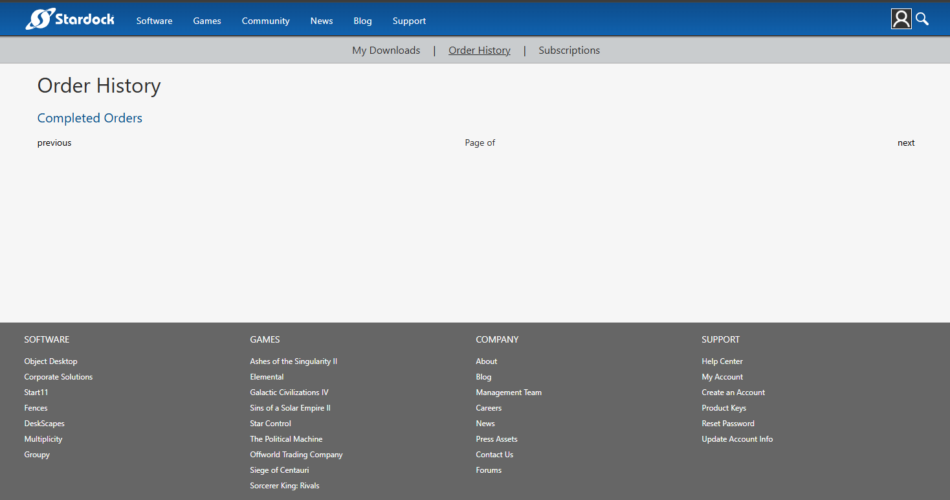Open the user account profile icon
Image resolution: width=950 pixels, height=500 pixels.
(901, 19)
